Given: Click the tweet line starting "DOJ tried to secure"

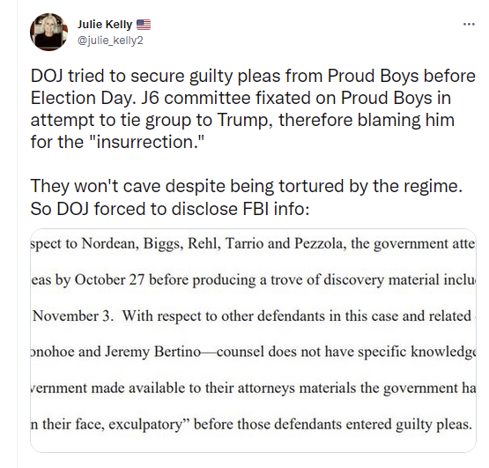Looking at the screenshot, I should click(253, 77).
